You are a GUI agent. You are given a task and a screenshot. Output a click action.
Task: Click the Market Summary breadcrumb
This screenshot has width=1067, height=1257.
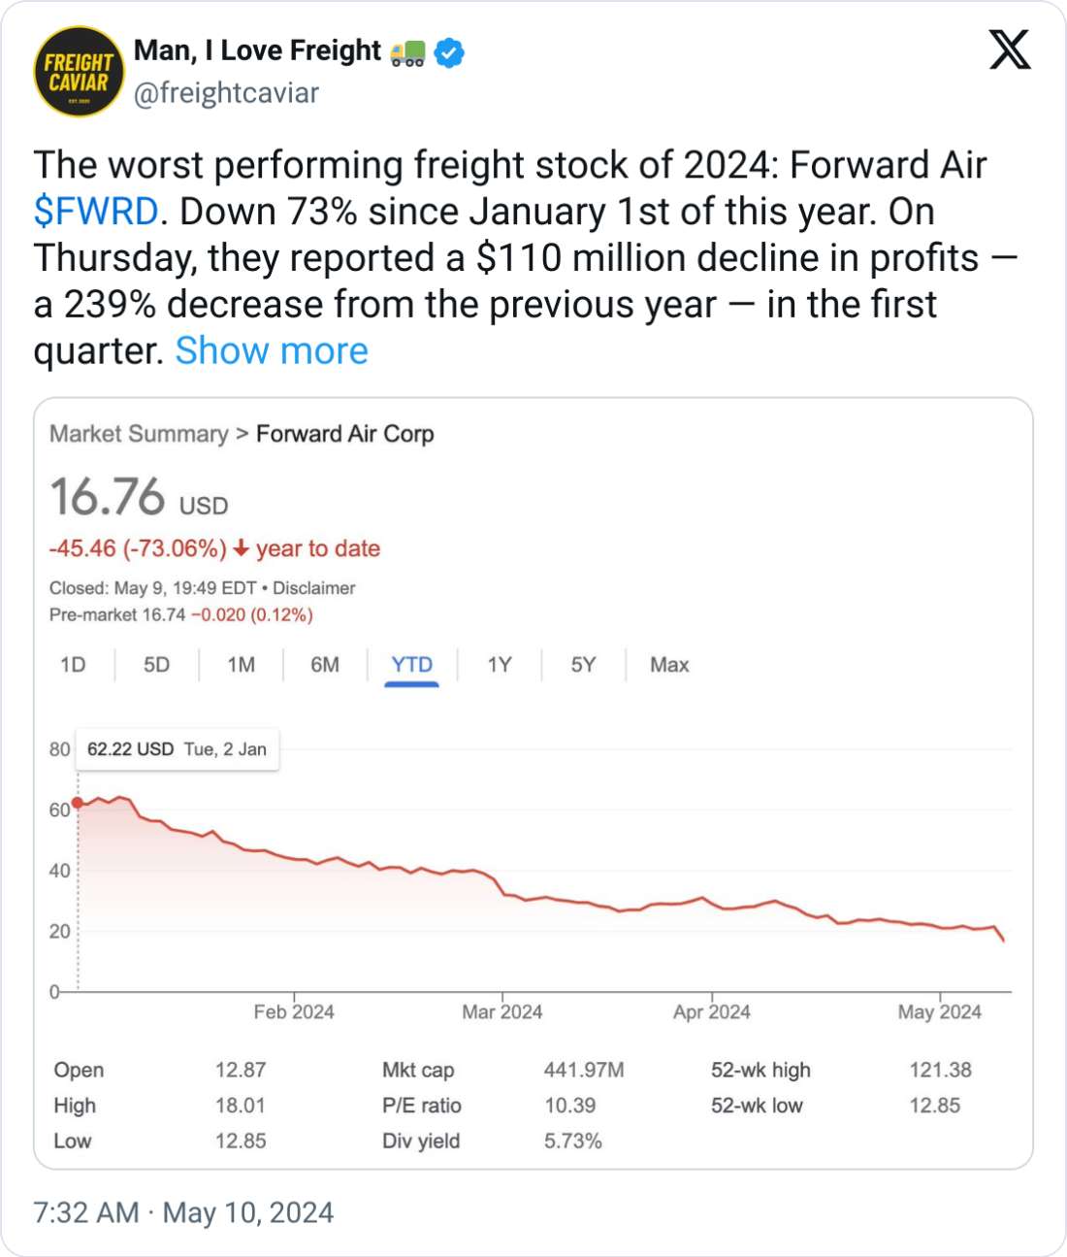139,434
